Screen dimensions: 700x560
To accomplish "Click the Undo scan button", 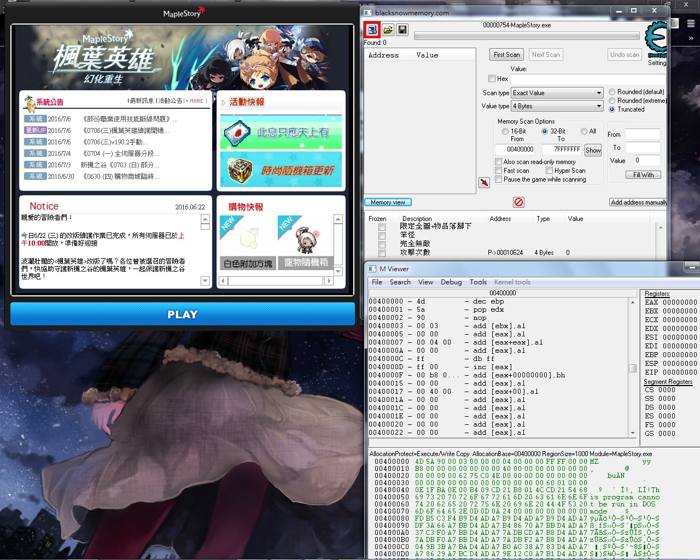I will click(x=625, y=55).
